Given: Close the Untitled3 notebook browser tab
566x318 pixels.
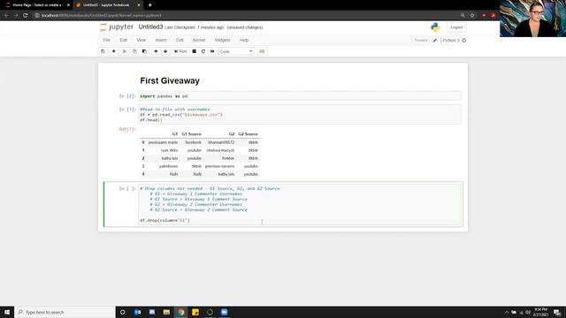Looking at the screenshot, I should (x=139, y=5).
